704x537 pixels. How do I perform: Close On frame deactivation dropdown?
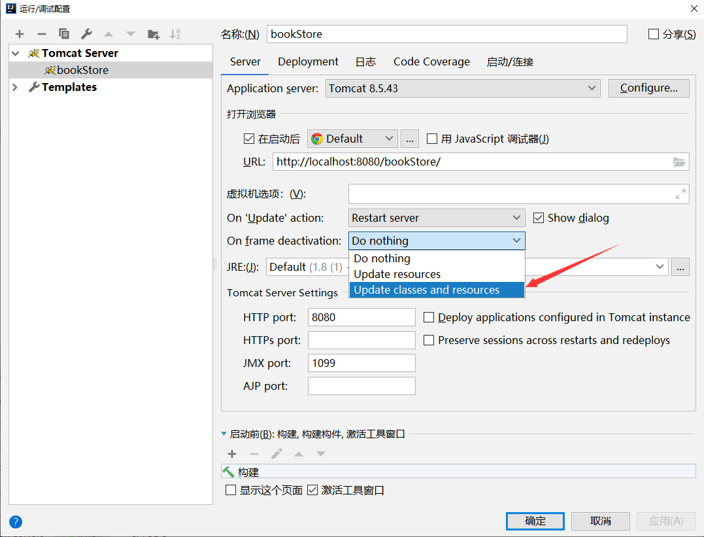(437, 241)
